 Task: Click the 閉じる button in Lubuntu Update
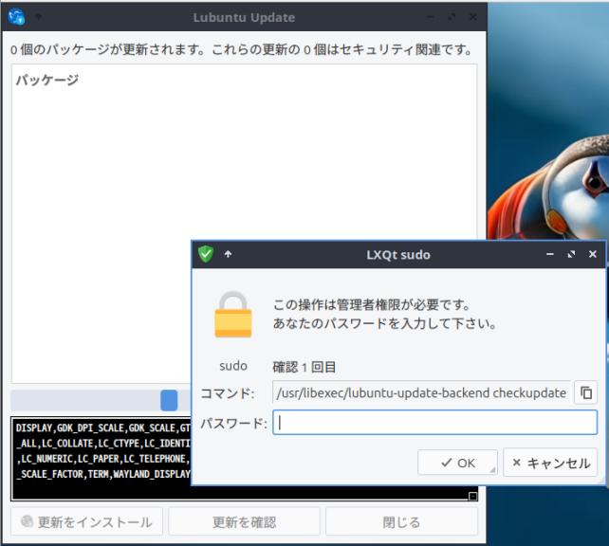point(401,521)
